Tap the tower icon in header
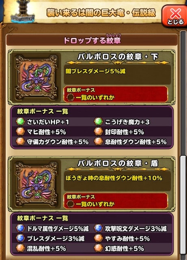Screen dimensions: 187x260 23,11
